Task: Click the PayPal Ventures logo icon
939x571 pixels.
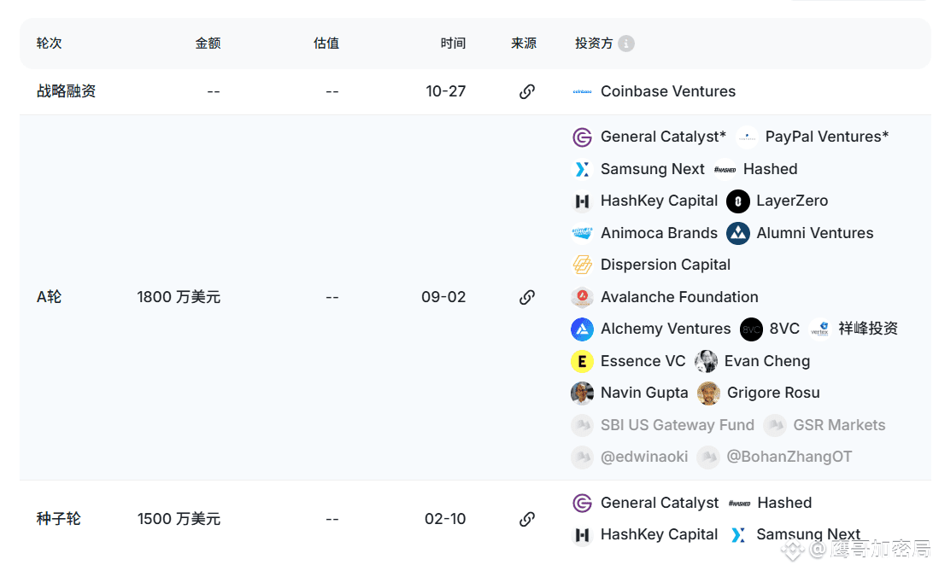Action: point(747,137)
